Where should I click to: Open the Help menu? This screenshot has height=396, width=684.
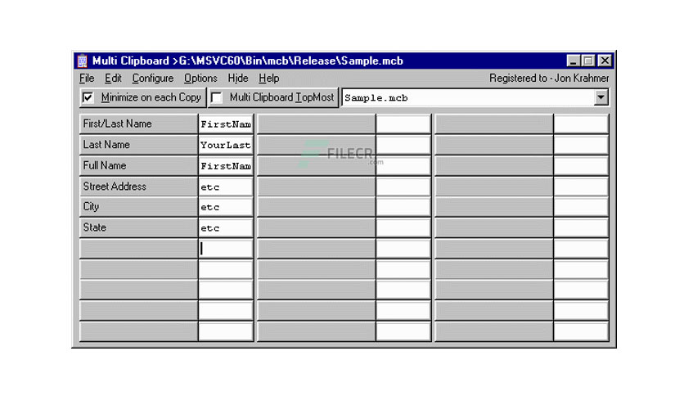(268, 78)
